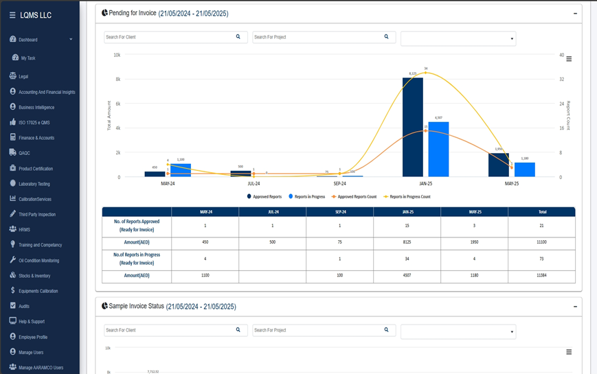Screen dimensions: 597x374
Task: Click the search icon in Pending Invoice client search
Action: (238, 37)
